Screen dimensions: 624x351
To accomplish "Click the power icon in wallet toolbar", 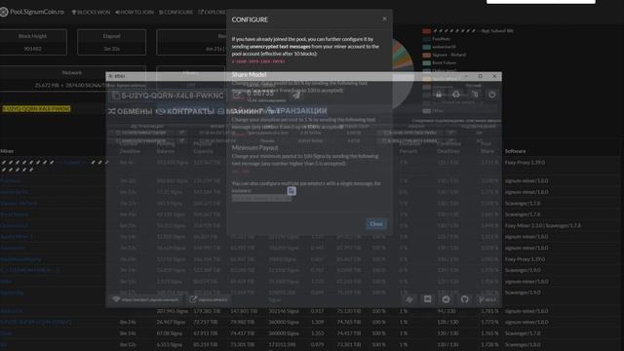I will click(492, 95).
